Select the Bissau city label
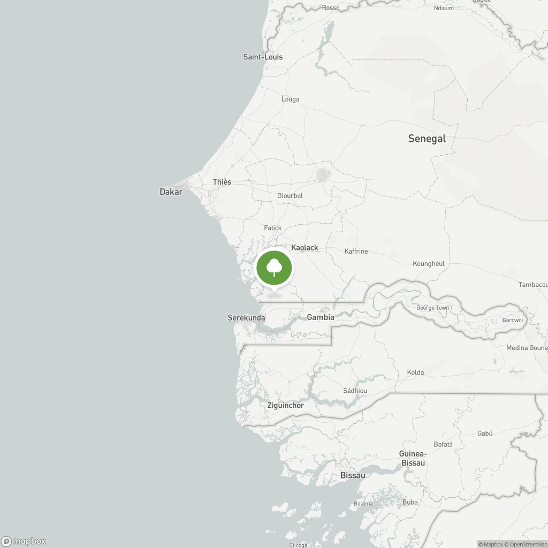This screenshot has height=548, width=548. pyautogui.click(x=353, y=475)
